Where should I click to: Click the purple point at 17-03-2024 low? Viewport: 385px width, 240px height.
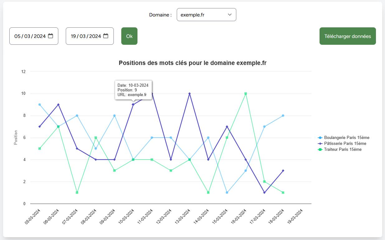[x=264, y=192]
